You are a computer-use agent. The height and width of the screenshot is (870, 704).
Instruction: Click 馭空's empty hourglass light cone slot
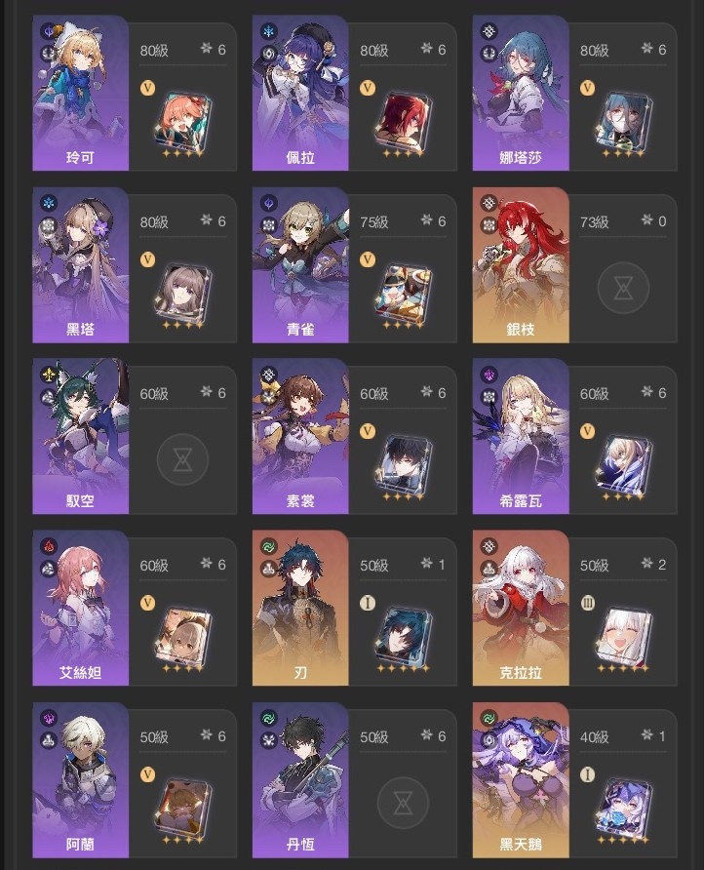click(x=182, y=459)
